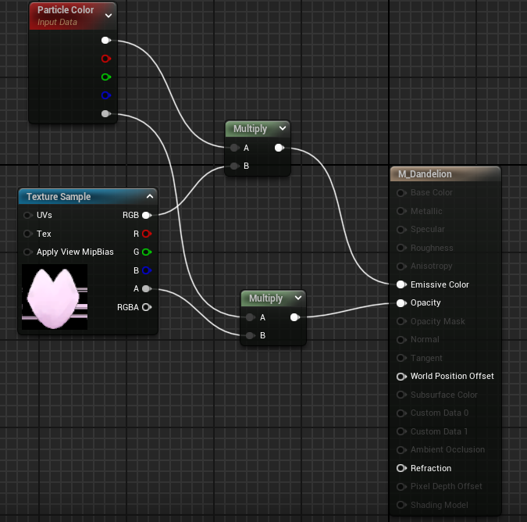Collapse the Texture Sample node

(149, 197)
